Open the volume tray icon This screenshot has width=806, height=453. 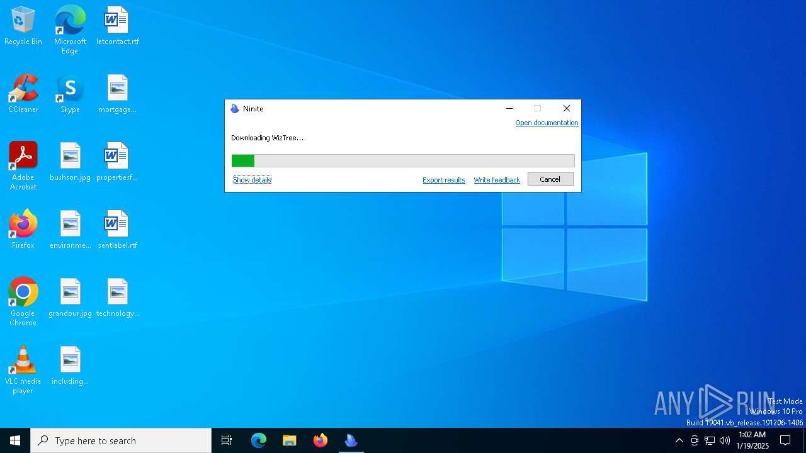(x=725, y=440)
